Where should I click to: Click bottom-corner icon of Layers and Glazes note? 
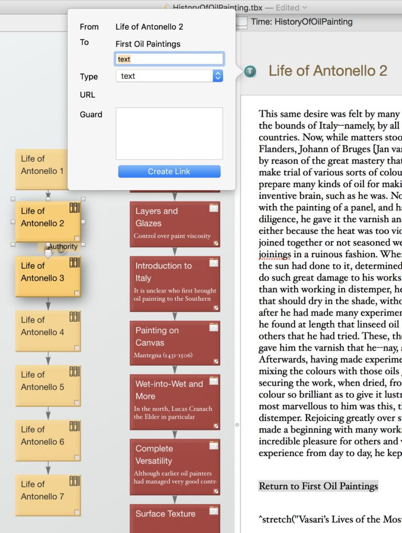(x=216, y=243)
